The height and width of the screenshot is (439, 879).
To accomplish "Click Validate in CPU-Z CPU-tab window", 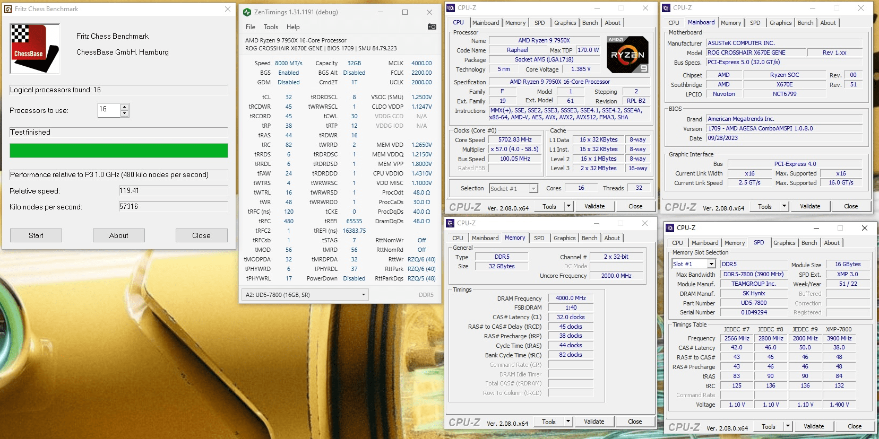I will (594, 206).
